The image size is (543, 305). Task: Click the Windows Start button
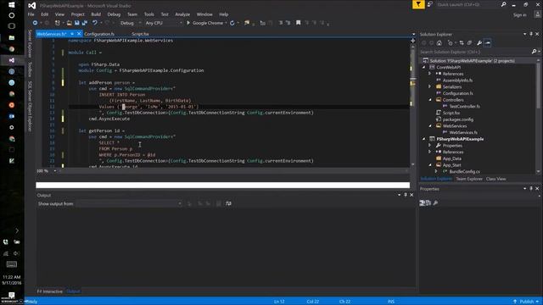click(x=11, y=5)
